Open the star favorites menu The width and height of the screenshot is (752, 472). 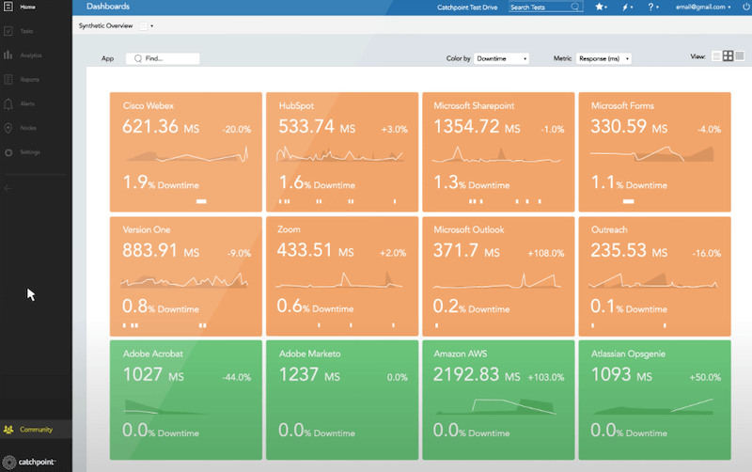(601, 7)
